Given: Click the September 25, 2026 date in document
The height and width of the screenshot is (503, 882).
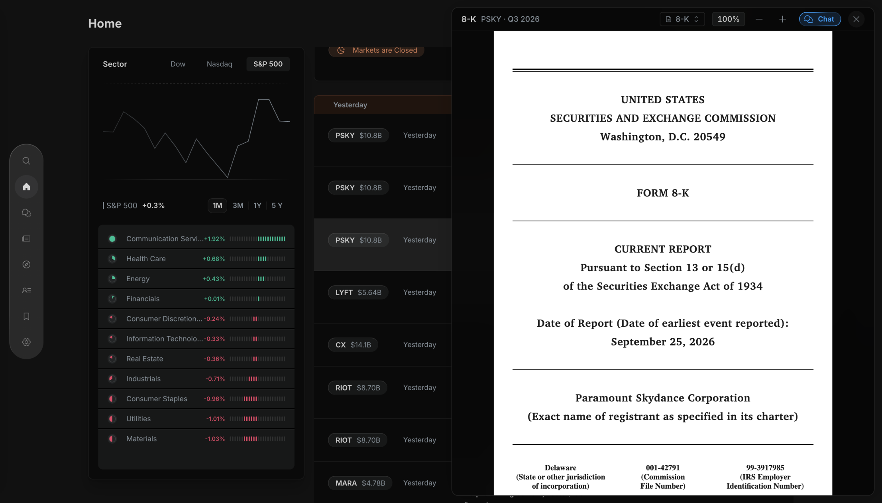Looking at the screenshot, I should (x=662, y=342).
